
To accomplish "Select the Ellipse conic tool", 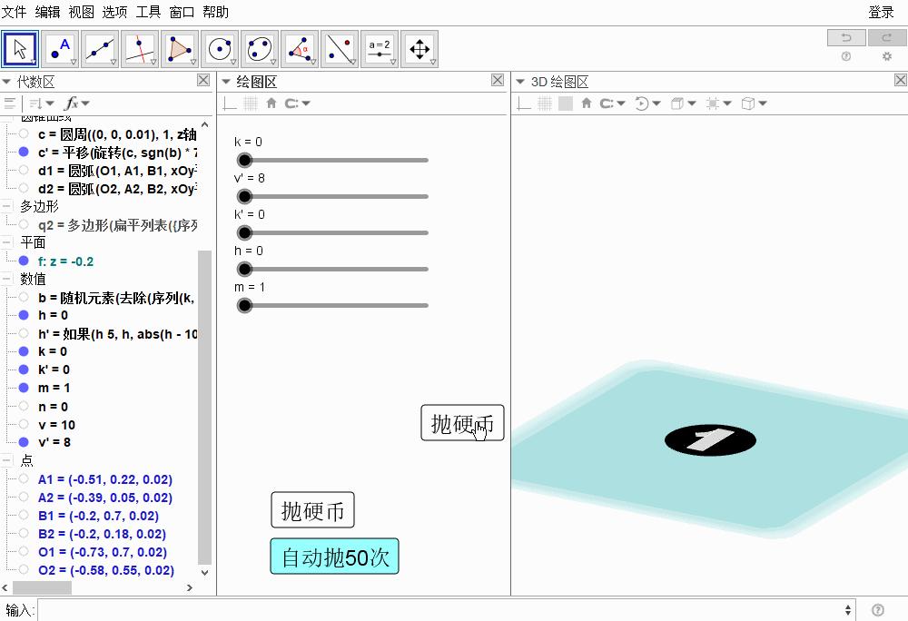I will [260, 49].
